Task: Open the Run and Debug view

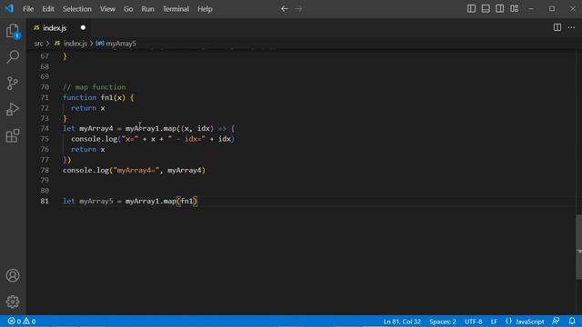Action: pyautogui.click(x=13, y=109)
